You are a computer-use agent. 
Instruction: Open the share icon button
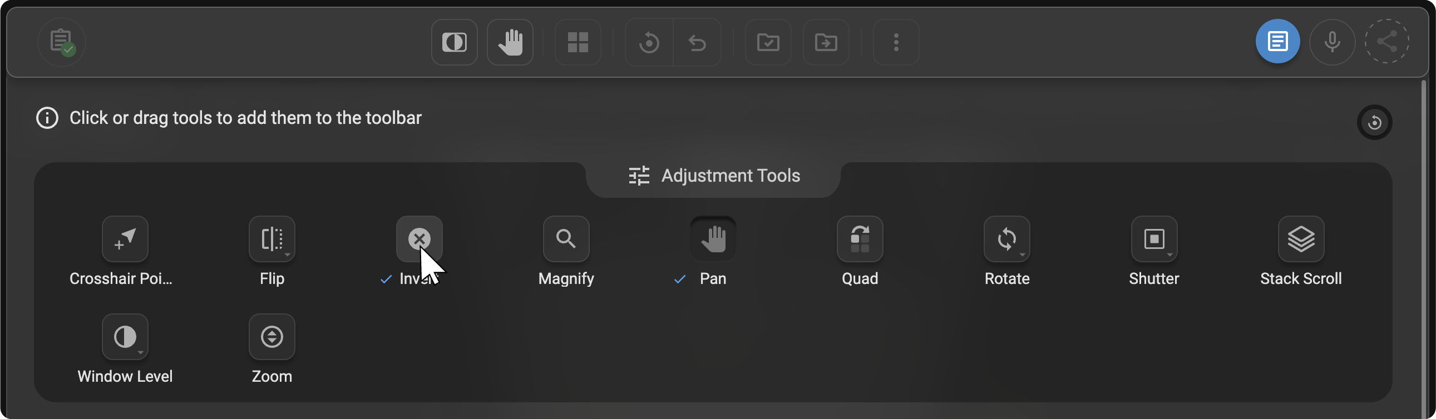pos(1386,42)
